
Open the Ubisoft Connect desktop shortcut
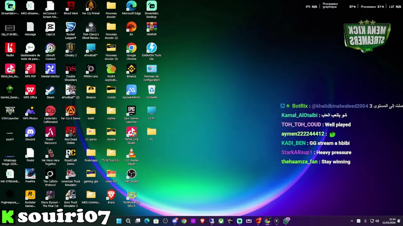click(x=50, y=51)
